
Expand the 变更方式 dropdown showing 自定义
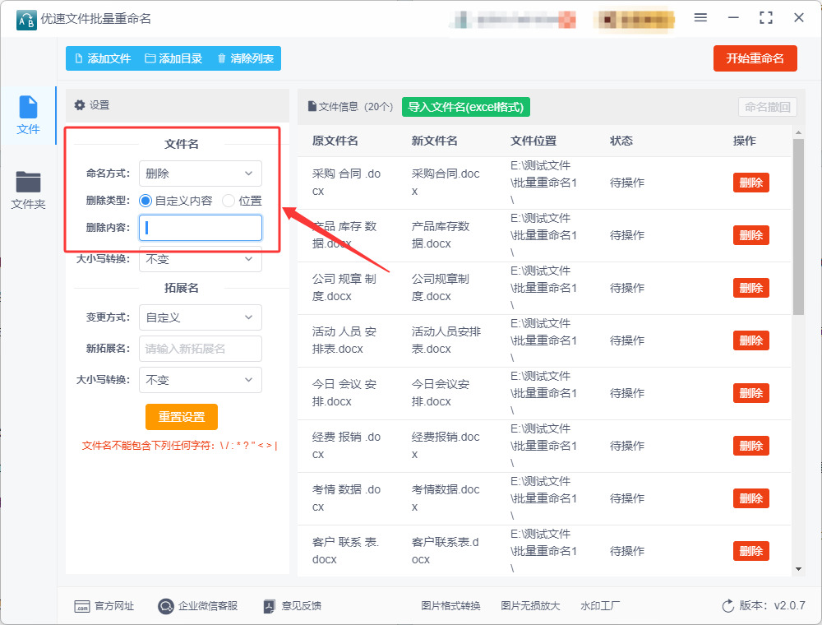point(201,317)
